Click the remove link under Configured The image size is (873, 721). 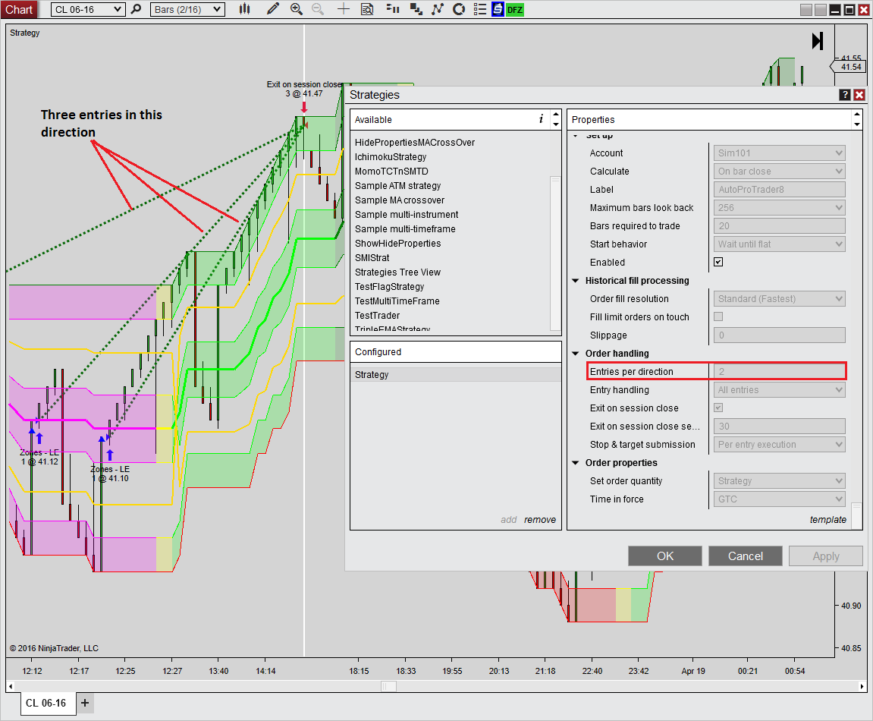coord(539,519)
